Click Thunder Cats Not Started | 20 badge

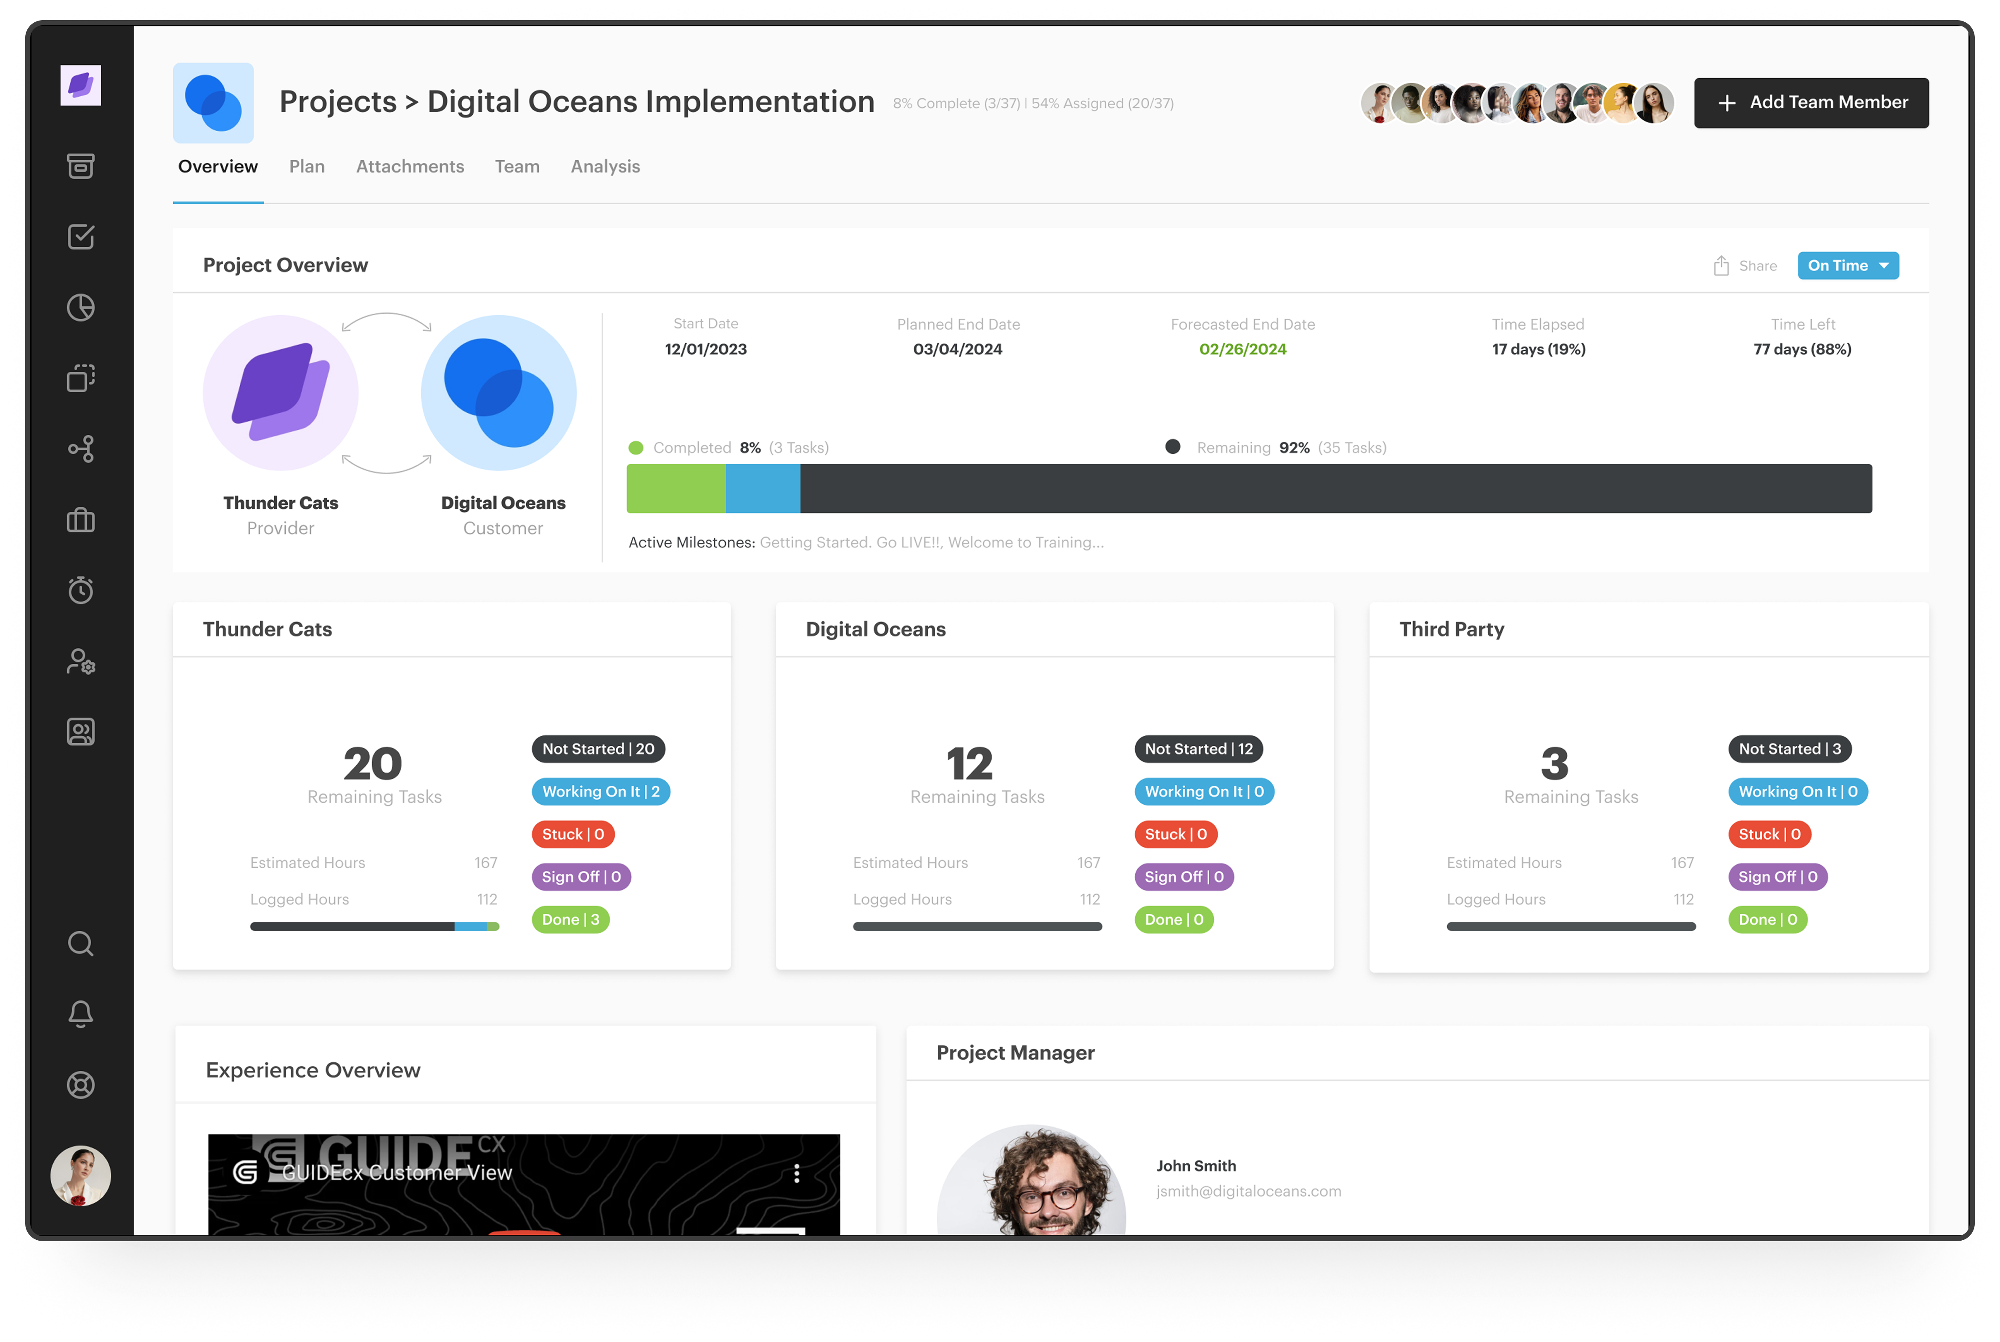pos(599,749)
